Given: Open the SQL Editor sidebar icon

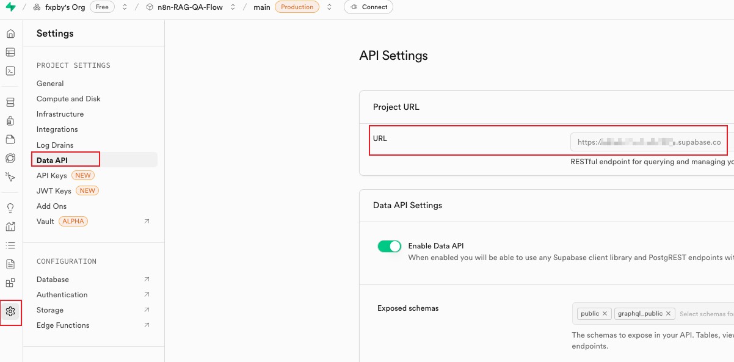Looking at the screenshot, I should pos(10,71).
